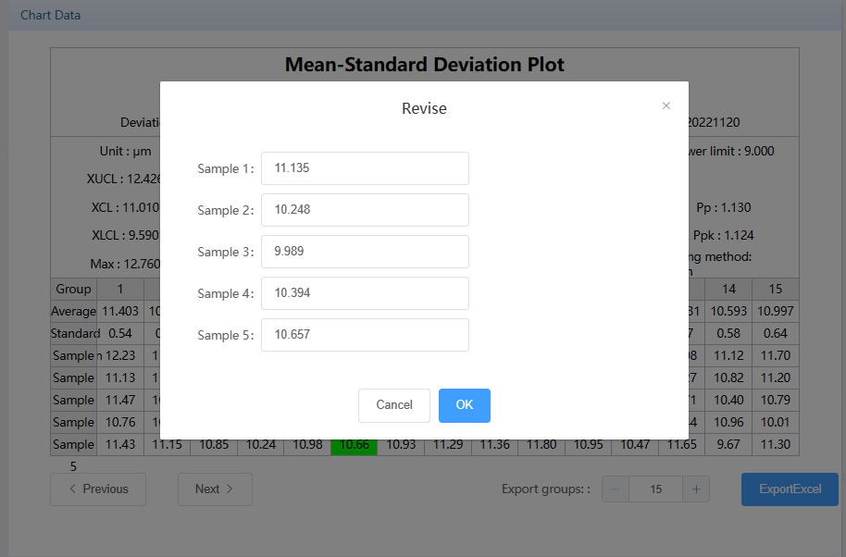Focus the Sample 4 input field
Image resolution: width=846 pixels, height=557 pixels.
click(x=365, y=293)
